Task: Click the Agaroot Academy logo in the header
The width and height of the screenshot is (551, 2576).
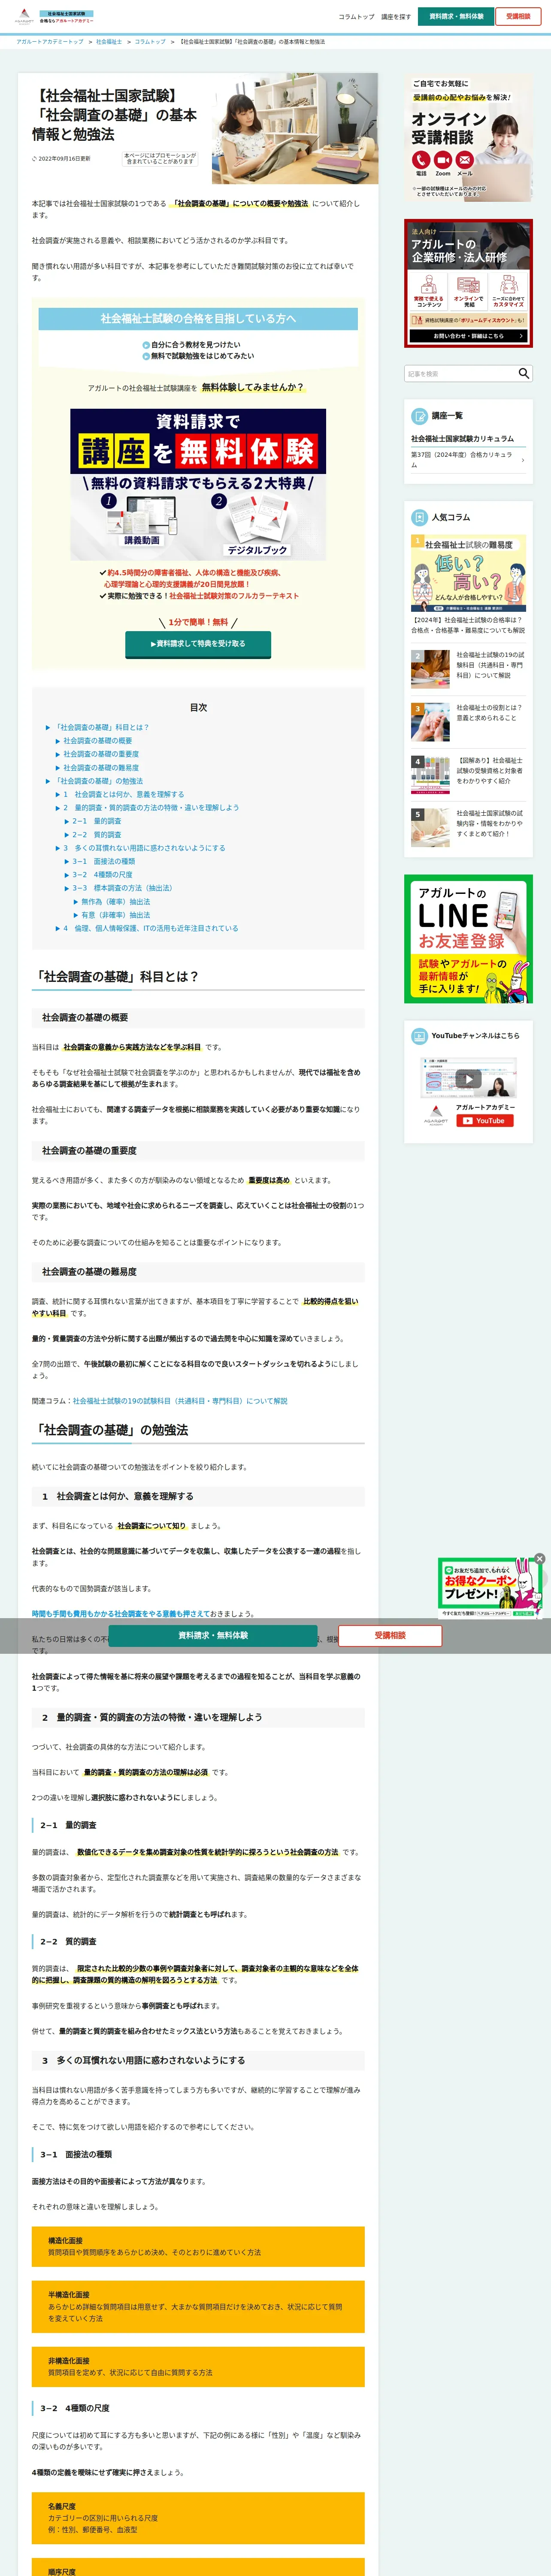Action: tap(55, 17)
